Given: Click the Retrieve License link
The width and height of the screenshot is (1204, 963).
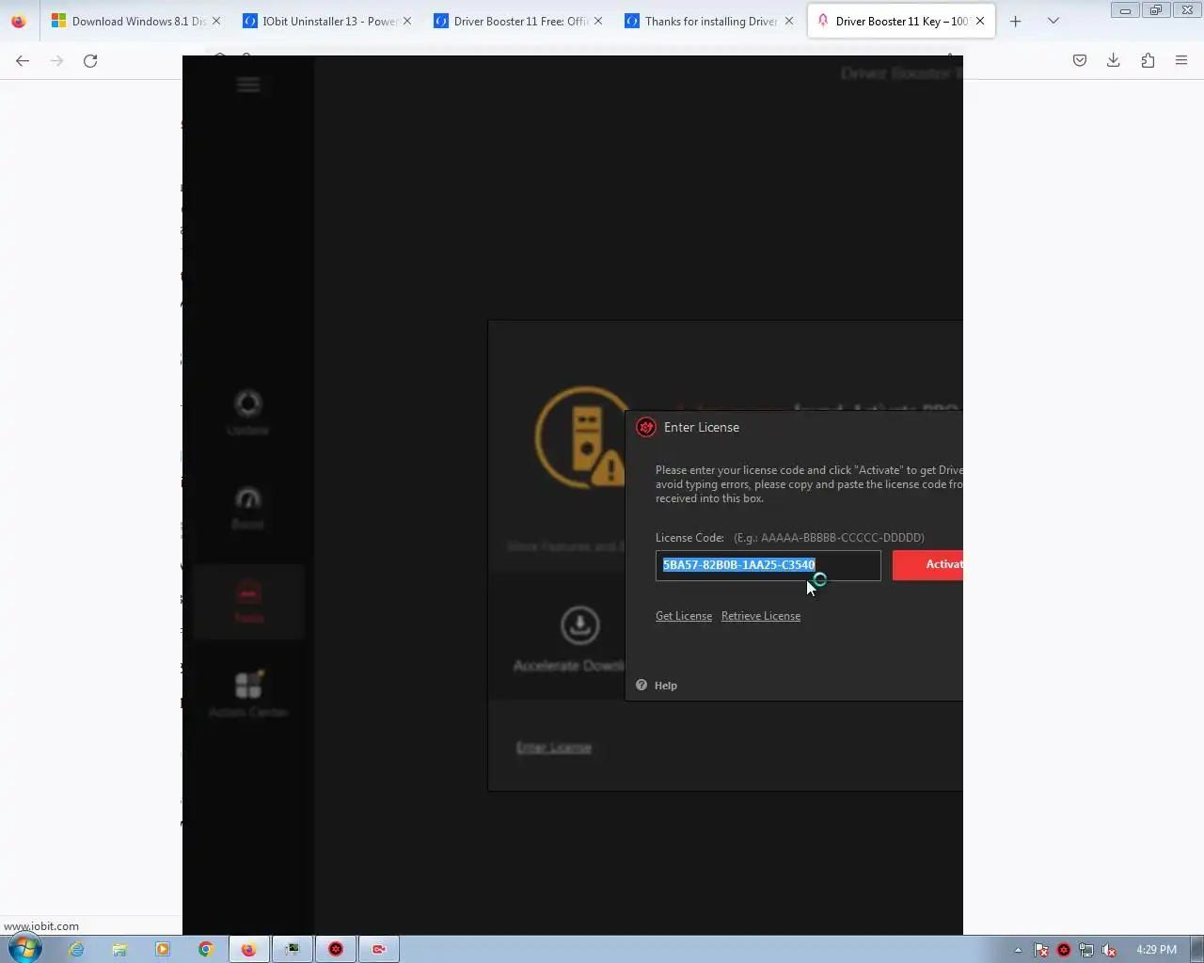Looking at the screenshot, I should [x=761, y=616].
